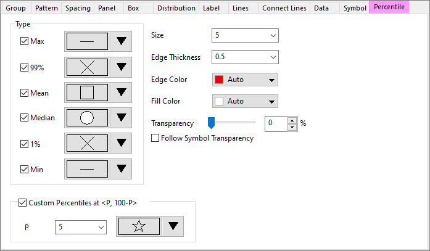The width and height of the screenshot is (430, 251).
Task: Click the Max horizontal line symbol preview
Action: [x=87, y=41]
